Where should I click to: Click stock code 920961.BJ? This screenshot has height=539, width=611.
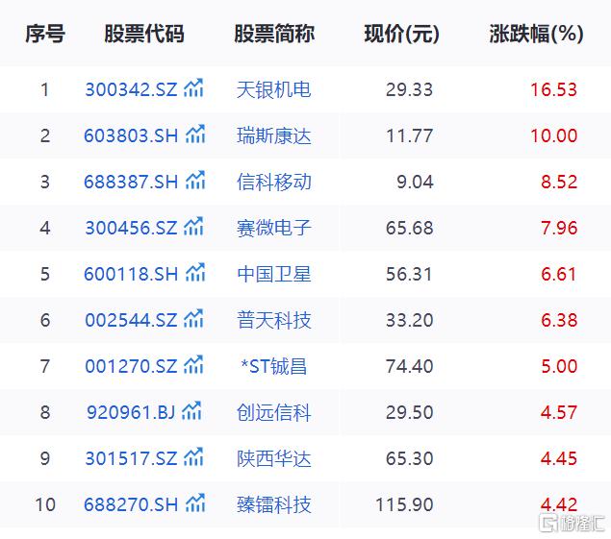coord(131,412)
